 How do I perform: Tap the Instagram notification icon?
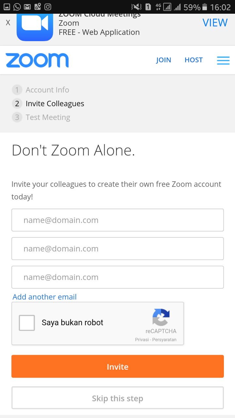[x=48, y=7]
